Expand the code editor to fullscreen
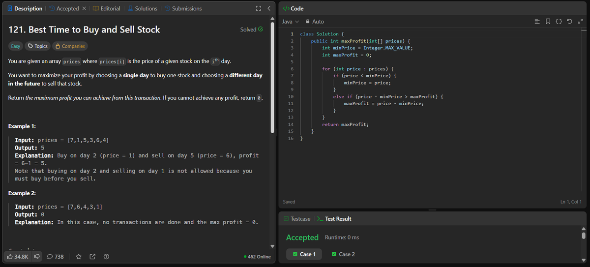This screenshot has height=267, width=590. point(582,22)
